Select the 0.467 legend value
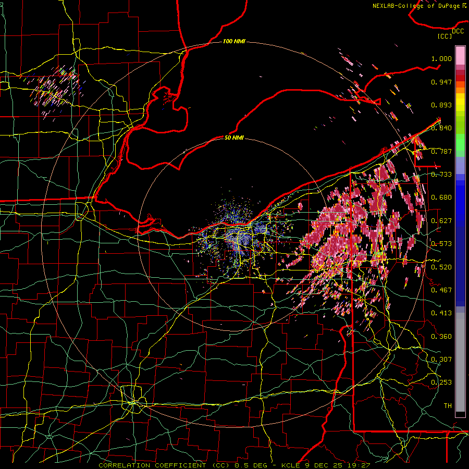 [441, 290]
